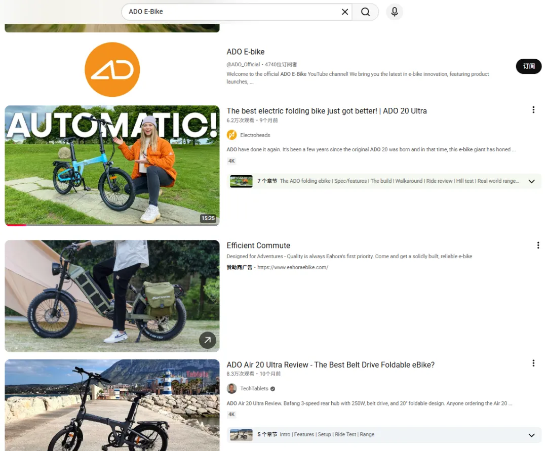This screenshot has width=547, height=451.
Task: Open more options for the Efficient Commute ad
Action: (538, 245)
